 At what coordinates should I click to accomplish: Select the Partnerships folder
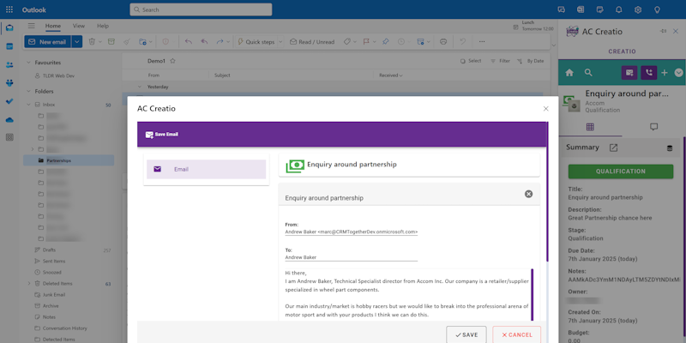[69, 160]
